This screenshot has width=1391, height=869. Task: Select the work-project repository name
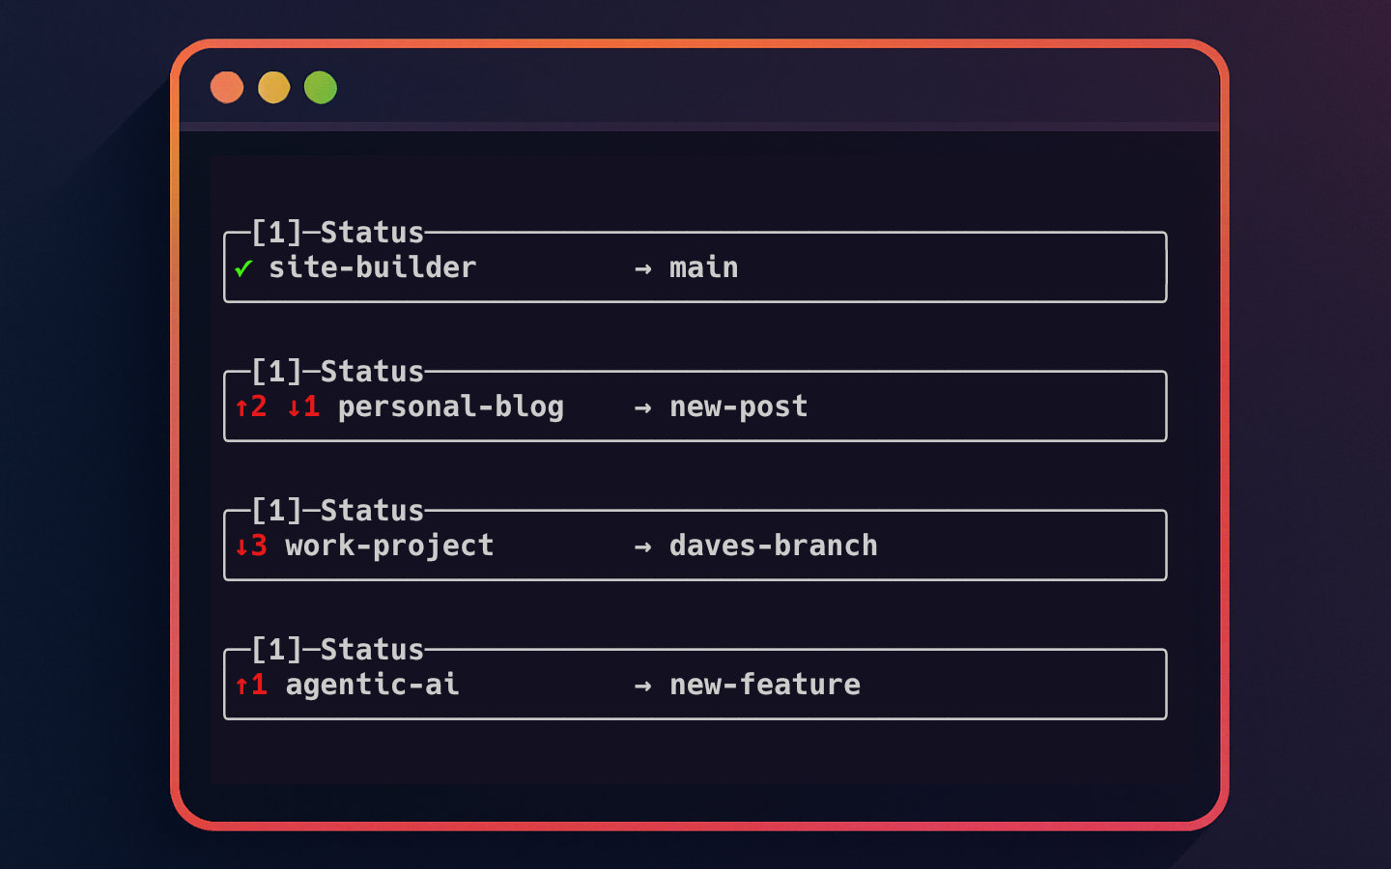coord(388,546)
